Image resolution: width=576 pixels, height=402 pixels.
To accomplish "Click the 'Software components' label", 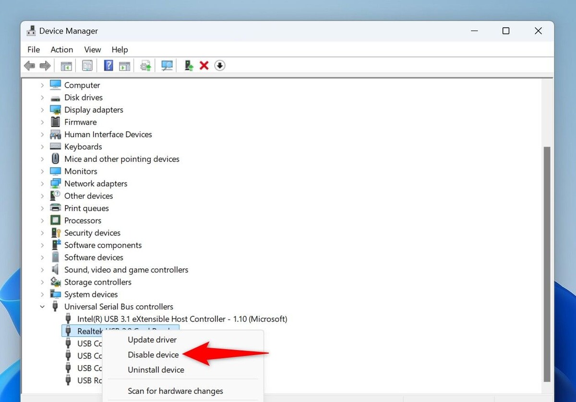I will [x=103, y=245].
